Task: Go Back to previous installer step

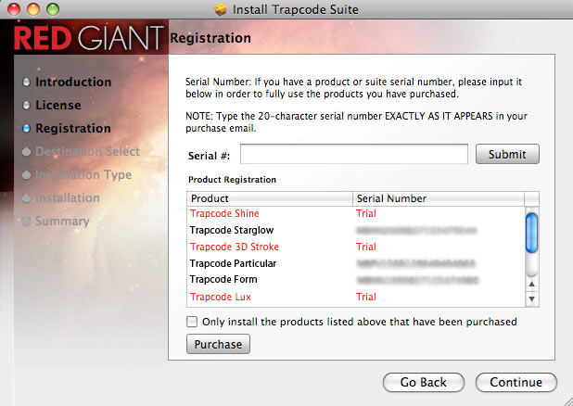Action: (x=424, y=382)
